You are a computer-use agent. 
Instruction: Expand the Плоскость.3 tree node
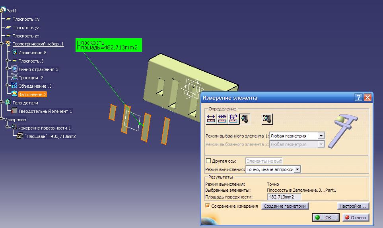point(8,60)
